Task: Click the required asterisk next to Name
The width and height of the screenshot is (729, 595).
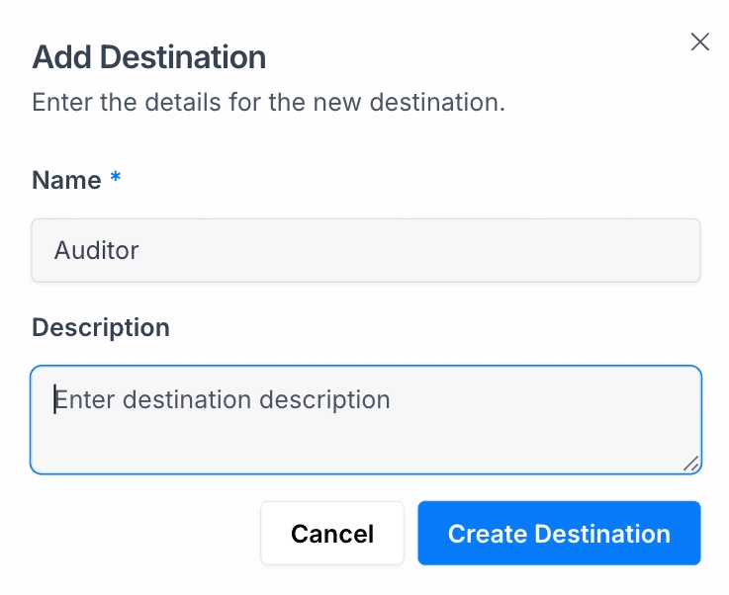Action: tap(116, 179)
